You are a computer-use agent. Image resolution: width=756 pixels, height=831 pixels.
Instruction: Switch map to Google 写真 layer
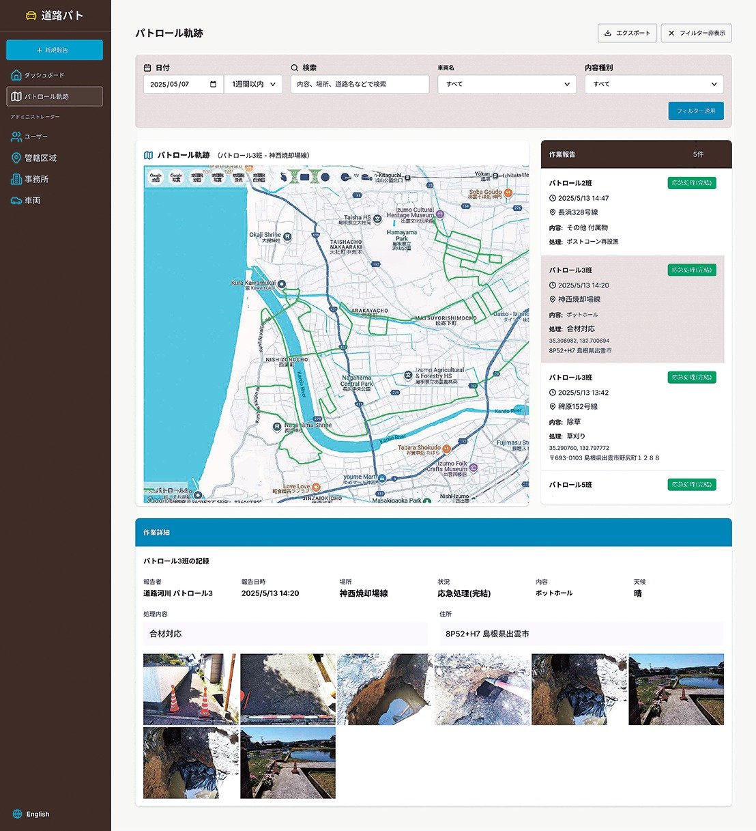click(x=176, y=178)
